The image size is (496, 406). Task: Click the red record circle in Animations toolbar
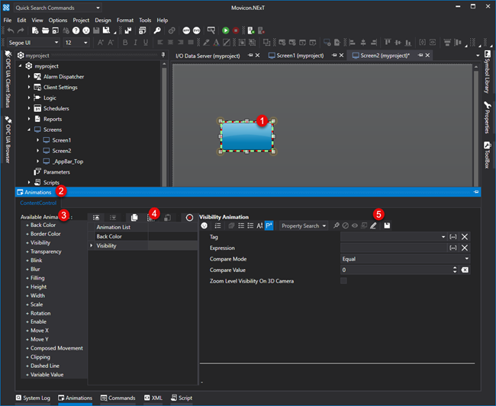(x=189, y=218)
